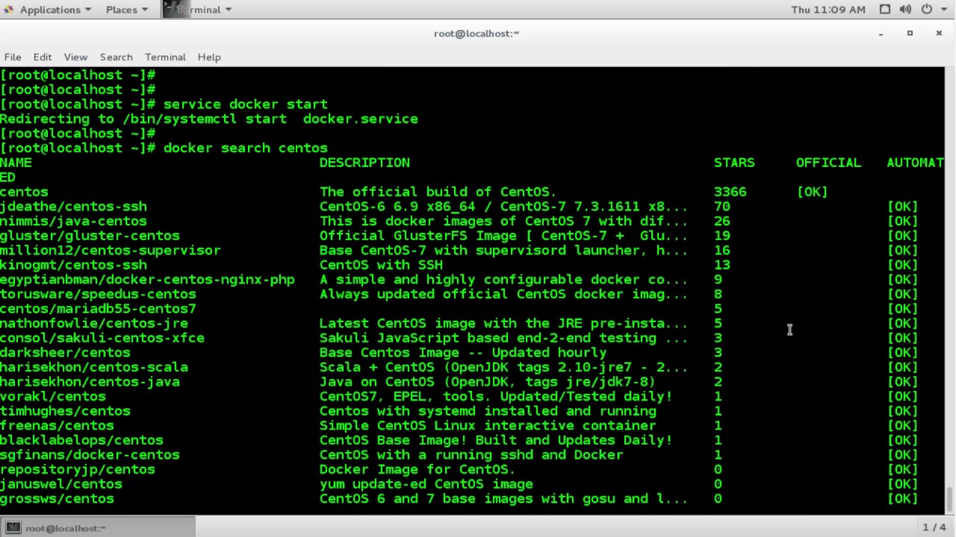Click the NAME column header
This screenshot has height=537, width=956.
[16, 163]
